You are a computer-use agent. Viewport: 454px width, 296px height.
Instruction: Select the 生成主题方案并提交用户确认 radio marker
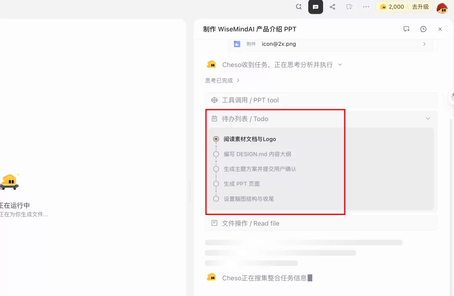216,169
